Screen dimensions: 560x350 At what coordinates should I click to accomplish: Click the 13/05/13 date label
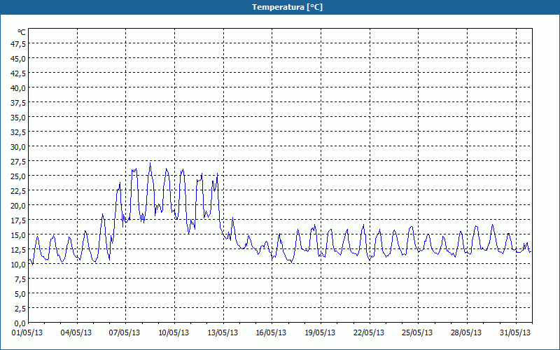pos(223,332)
